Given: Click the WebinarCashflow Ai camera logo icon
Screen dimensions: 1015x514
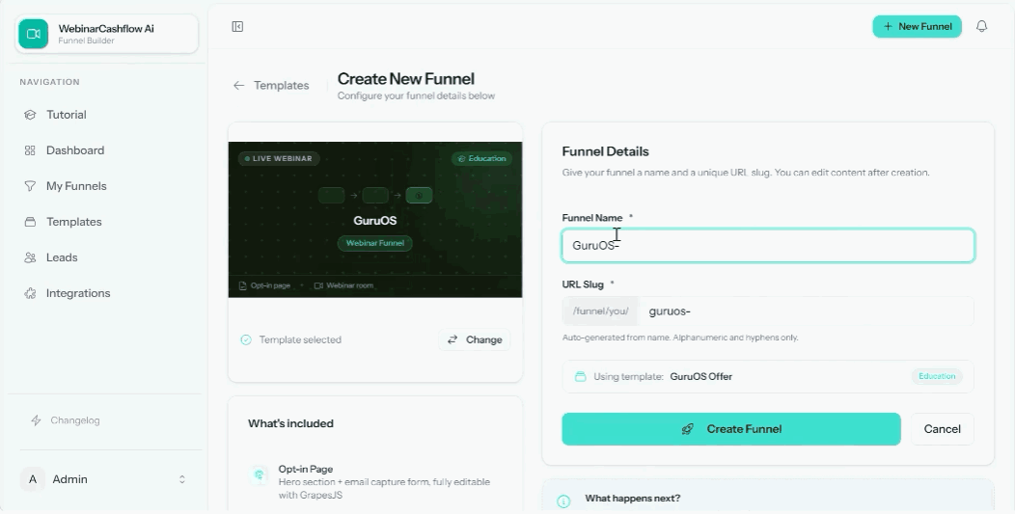Looking at the screenshot, I should [x=33, y=34].
